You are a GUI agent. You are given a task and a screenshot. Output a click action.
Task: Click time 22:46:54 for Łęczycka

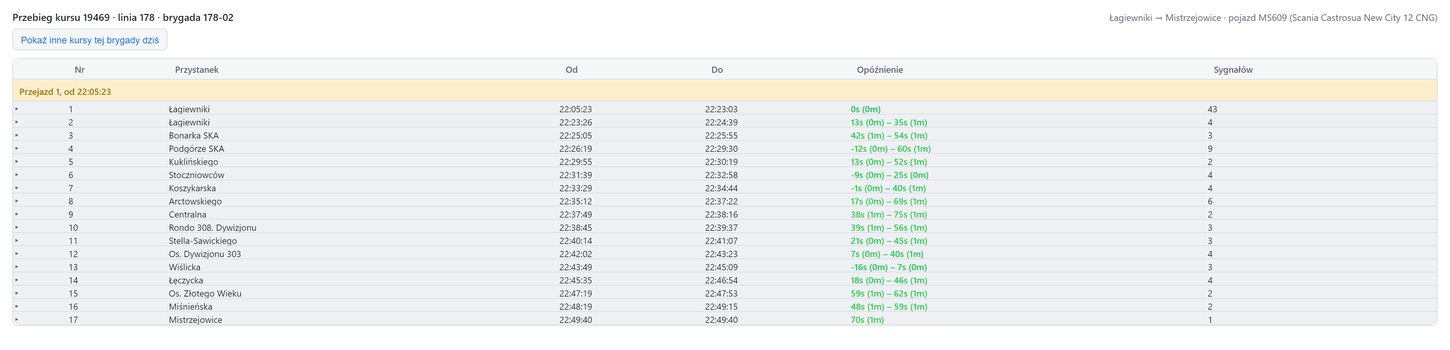[721, 280]
